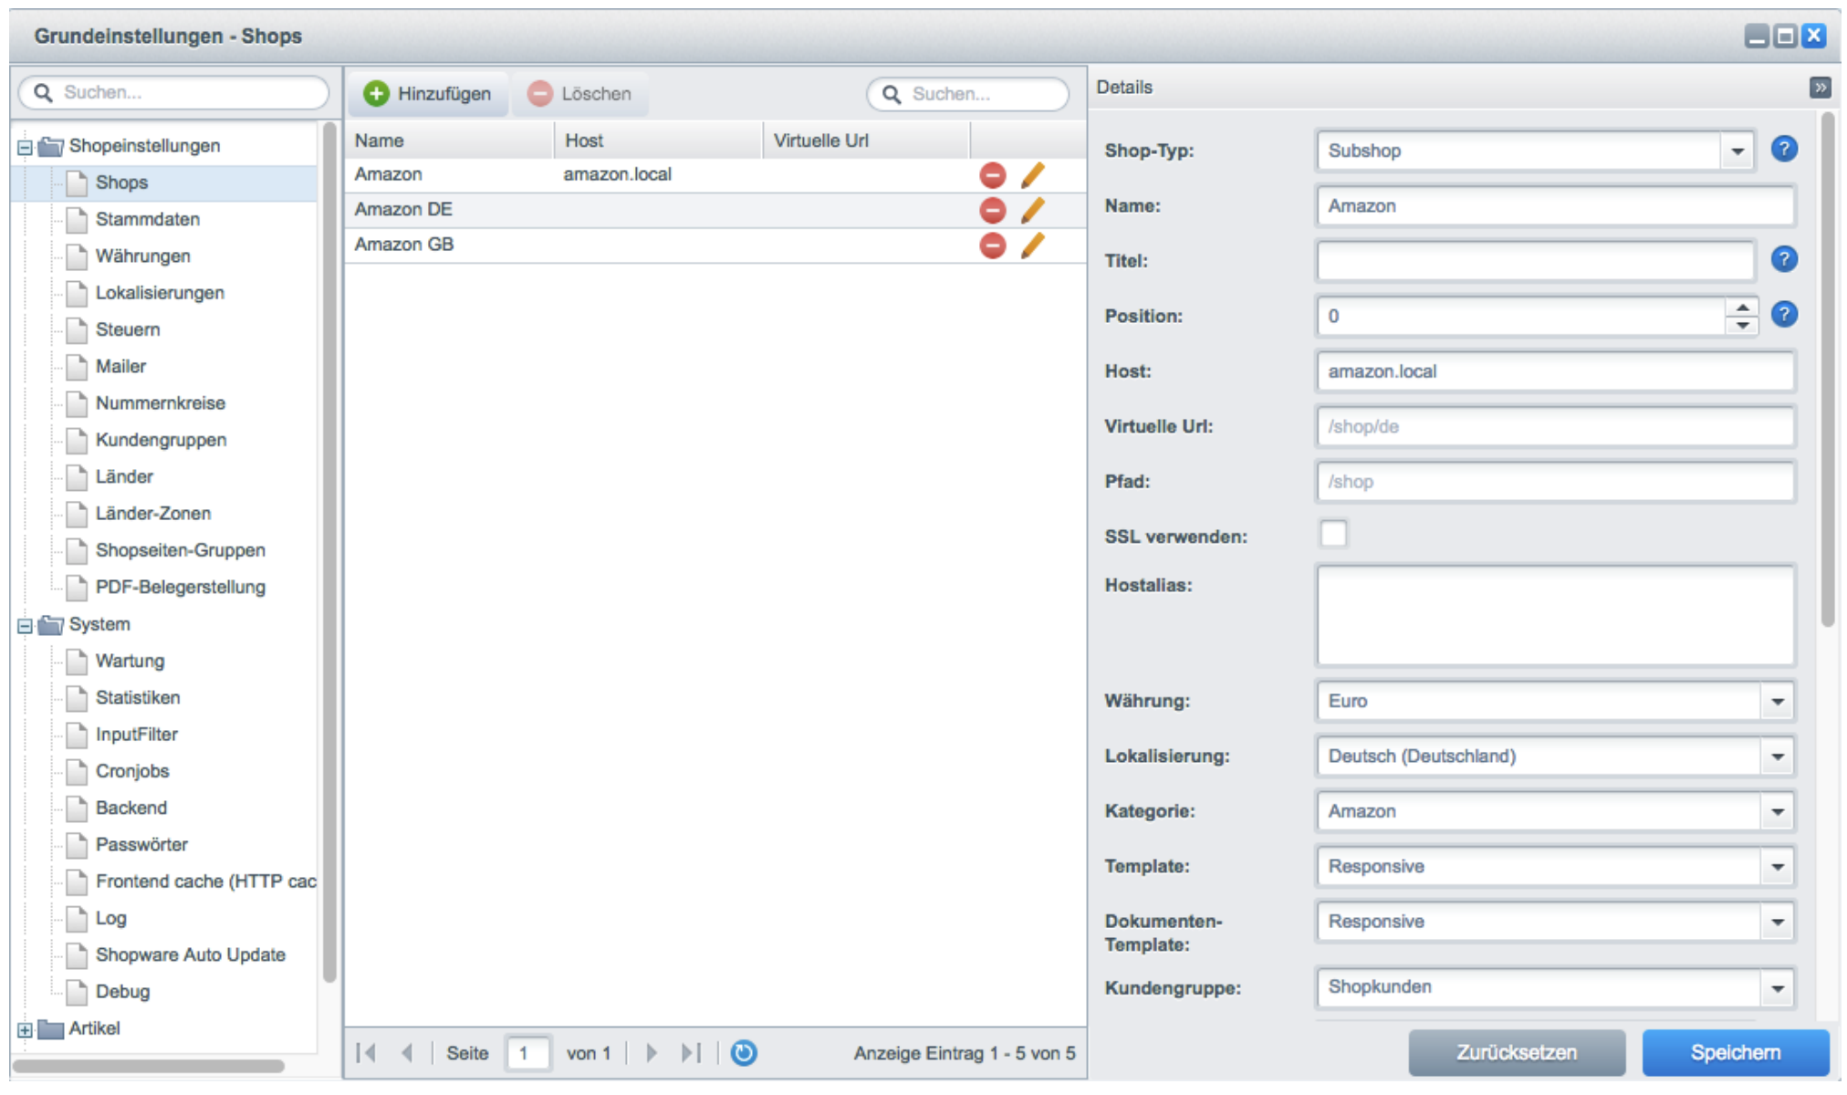Increase Position value with the up stepper
Viewport: 1847px width, 1095px height.
(x=1742, y=308)
